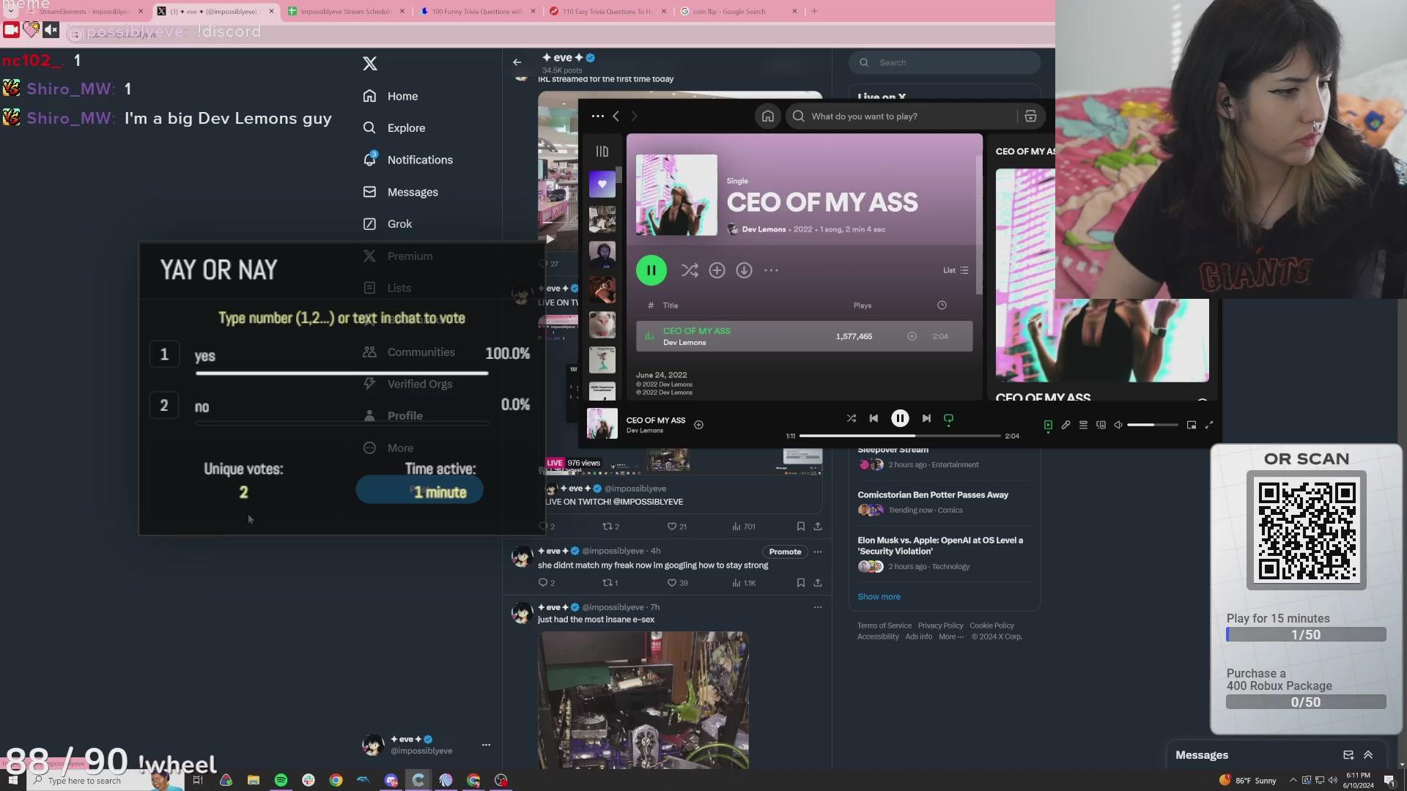The height and width of the screenshot is (791, 1407).
Task: Open List view options dropdown
Action: [x=956, y=270]
